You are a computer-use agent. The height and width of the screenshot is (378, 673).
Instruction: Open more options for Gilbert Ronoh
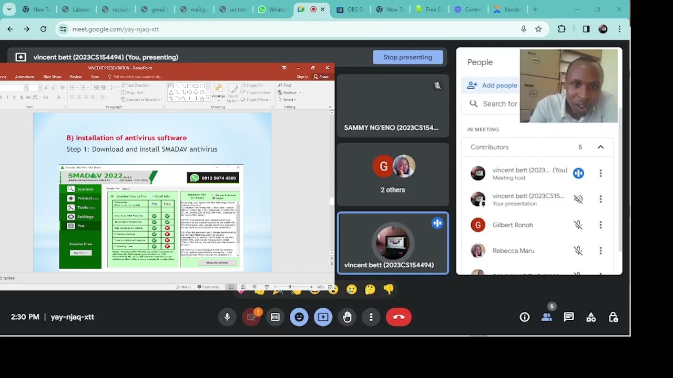(x=600, y=225)
